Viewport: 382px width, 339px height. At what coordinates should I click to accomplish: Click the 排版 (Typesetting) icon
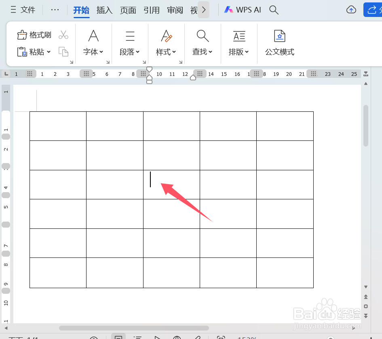(238, 36)
